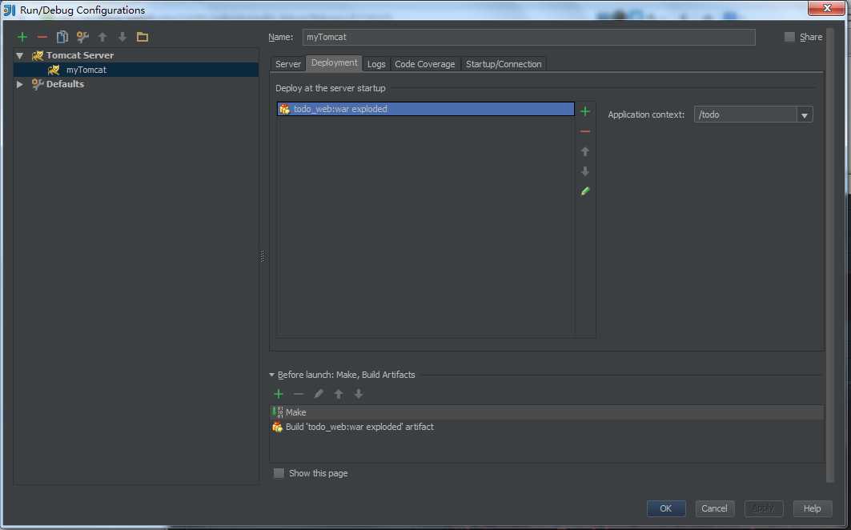Open Help for this dialog
The image size is (851, 530).
[813, 509]
